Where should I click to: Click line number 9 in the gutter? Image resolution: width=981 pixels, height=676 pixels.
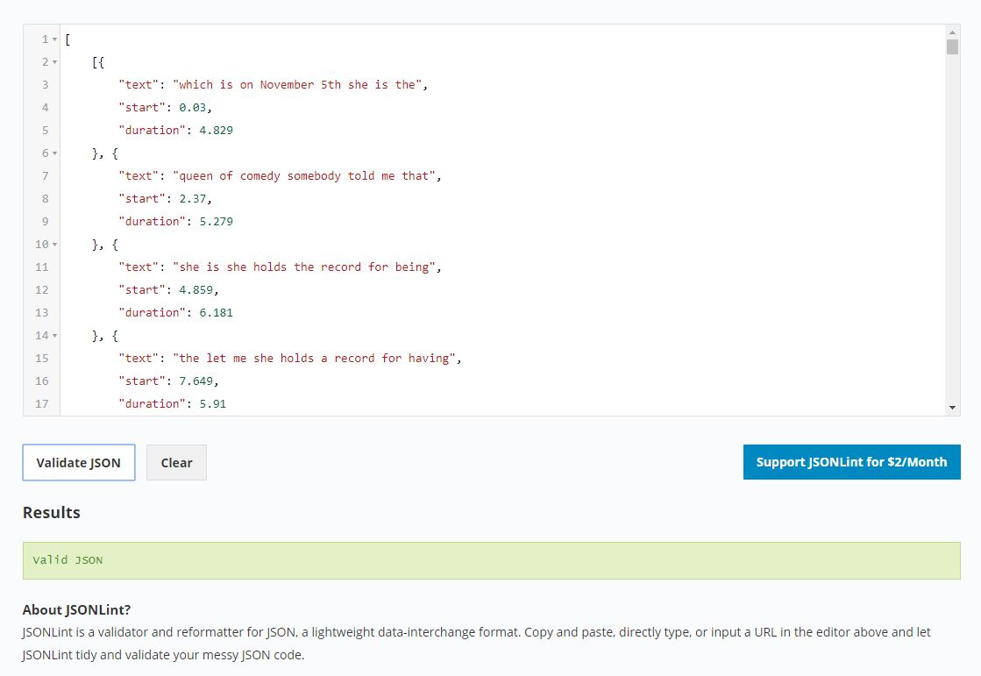[x=45, y=222]
